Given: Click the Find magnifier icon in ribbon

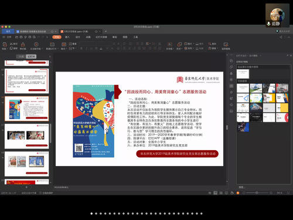Looking at the screenshot, I should pyautogui.click(x=210, y=44).
